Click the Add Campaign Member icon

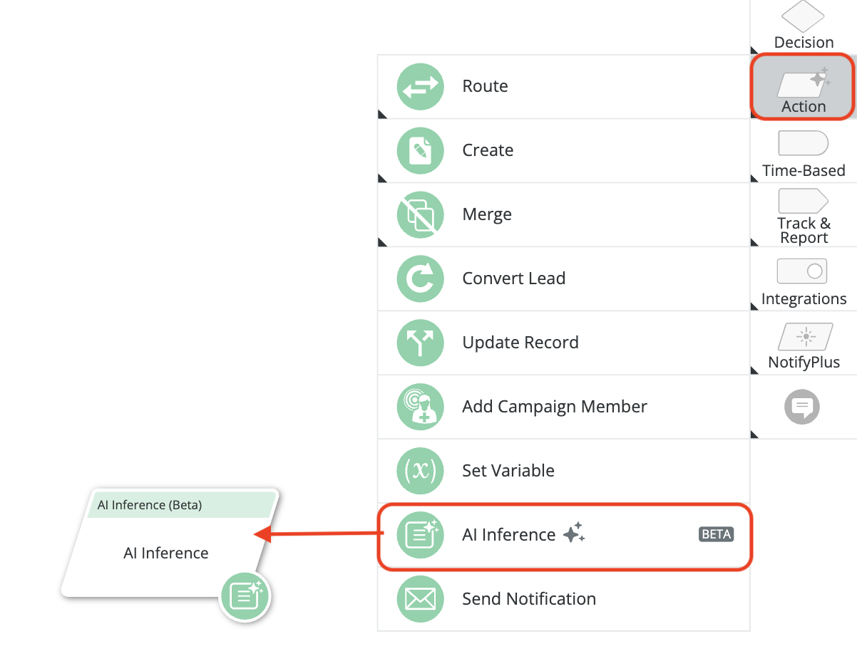(420, 407)
